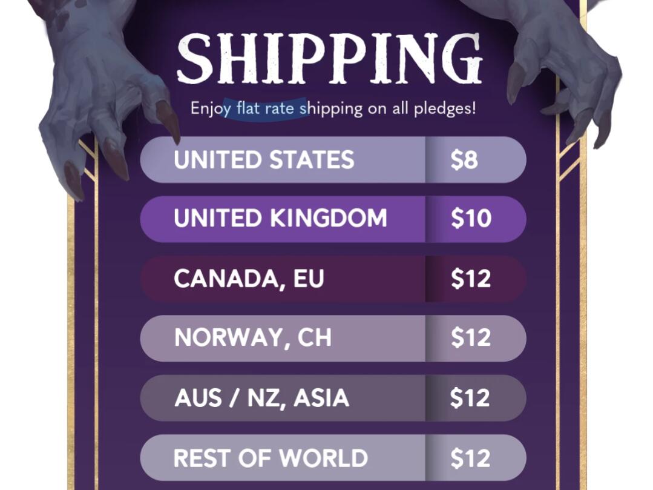Click the $12 price for Norway, CH
This screenshot has width=653, height=490.
coord(471,337)
